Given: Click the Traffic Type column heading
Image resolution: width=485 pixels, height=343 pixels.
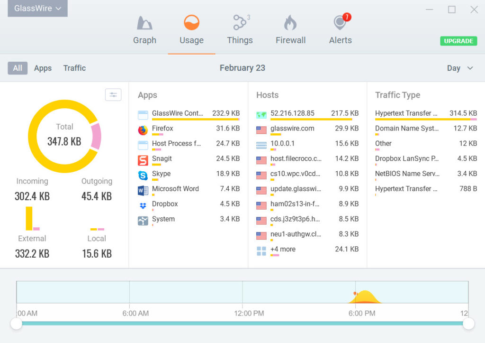Looking at the screenshot, I should pos(397,95).
